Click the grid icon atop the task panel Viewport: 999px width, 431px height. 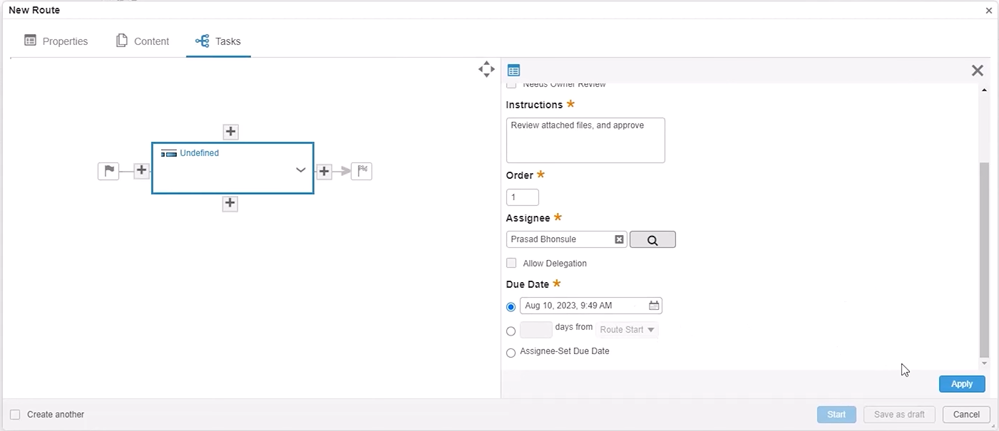[x=513, y=70]
